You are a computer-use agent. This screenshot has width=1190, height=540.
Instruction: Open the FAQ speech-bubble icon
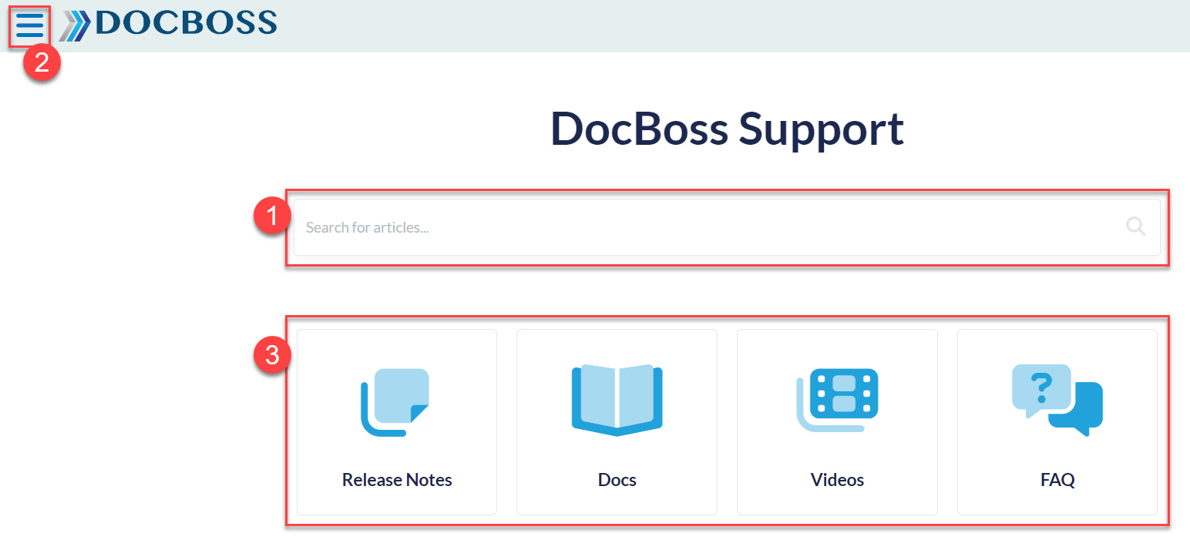[x=1057, y=400]
